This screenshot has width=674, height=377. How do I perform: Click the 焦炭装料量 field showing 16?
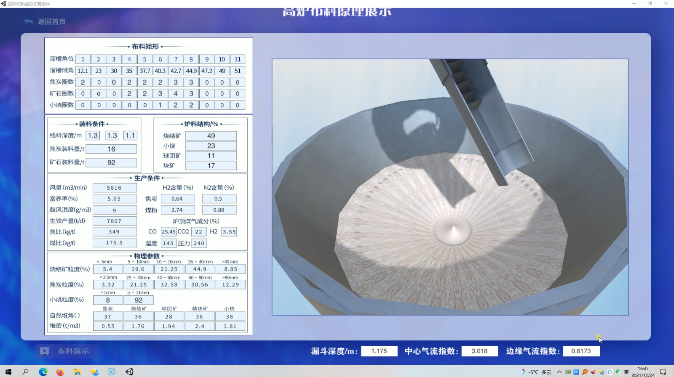click(111, 149)
